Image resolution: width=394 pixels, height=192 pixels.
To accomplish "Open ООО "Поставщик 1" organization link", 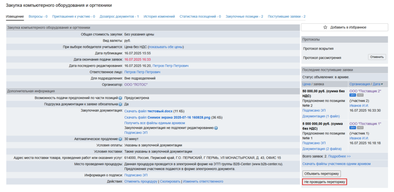I will click(365, 124).
